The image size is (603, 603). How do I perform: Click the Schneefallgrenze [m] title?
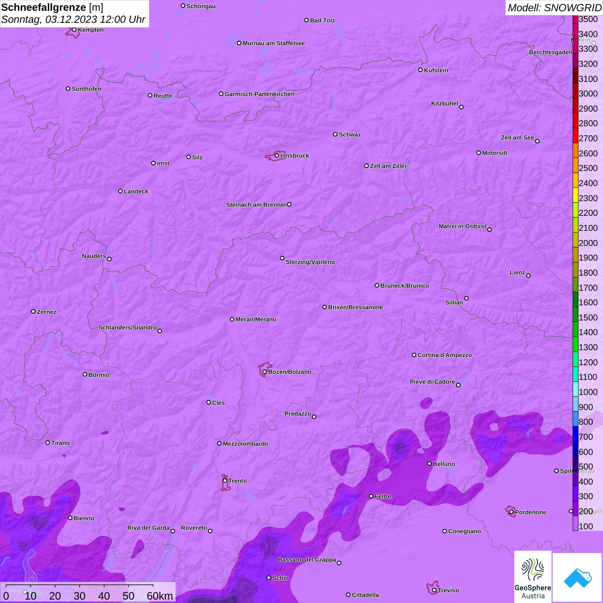click(52, 7)
